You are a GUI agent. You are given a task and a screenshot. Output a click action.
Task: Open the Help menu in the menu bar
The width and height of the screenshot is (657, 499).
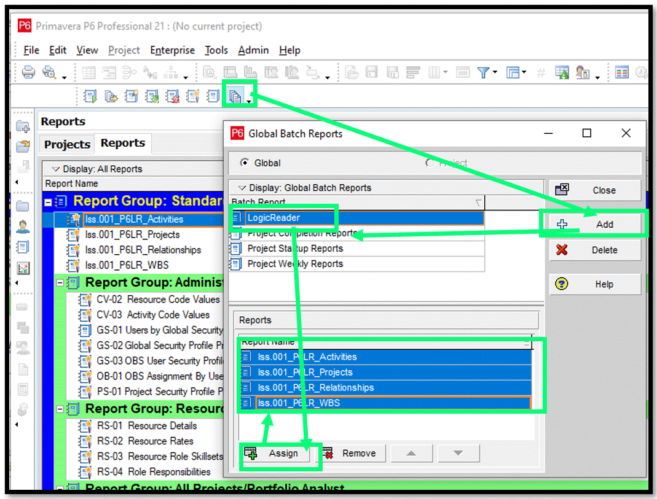(x=290, y=50)
